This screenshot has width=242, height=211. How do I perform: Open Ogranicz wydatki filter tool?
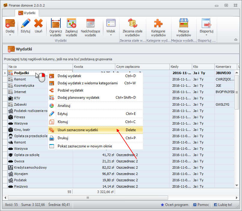click(x=56, y=24)
